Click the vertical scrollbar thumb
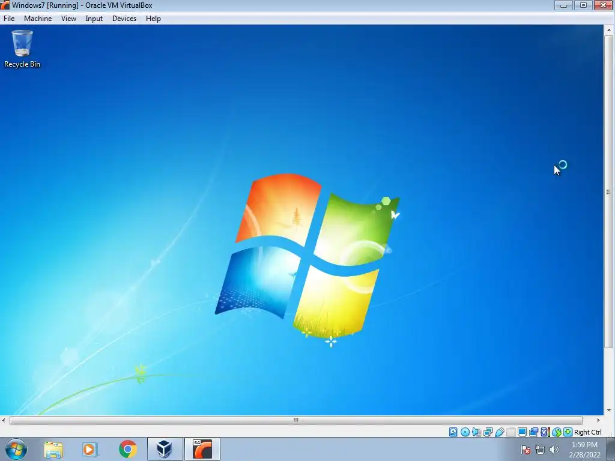Screen dimensions: 615x461 click(x=609, y=191)
